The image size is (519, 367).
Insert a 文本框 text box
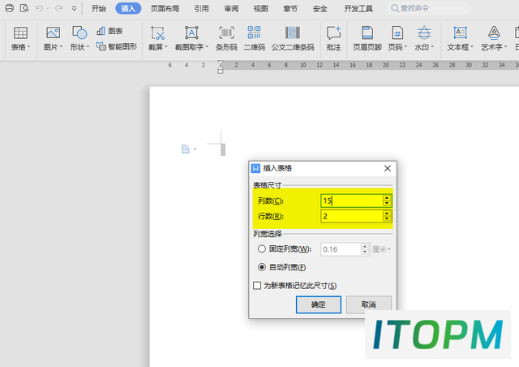pyautogui.click(x=460, y=33)
